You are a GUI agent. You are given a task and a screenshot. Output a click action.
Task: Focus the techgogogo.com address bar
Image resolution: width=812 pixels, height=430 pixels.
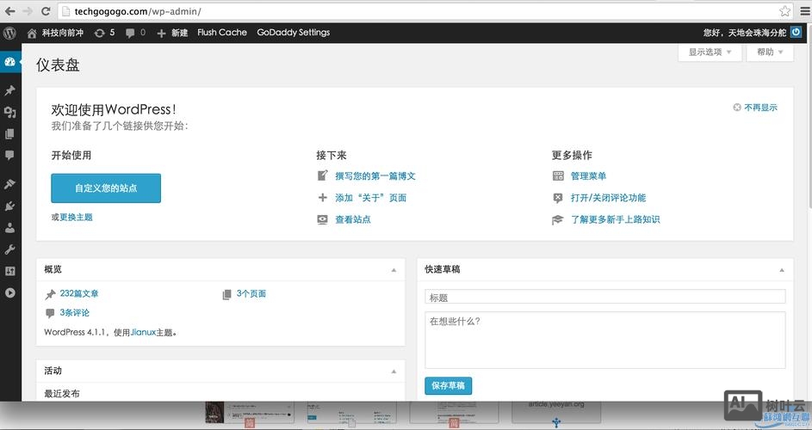point(425,11)
